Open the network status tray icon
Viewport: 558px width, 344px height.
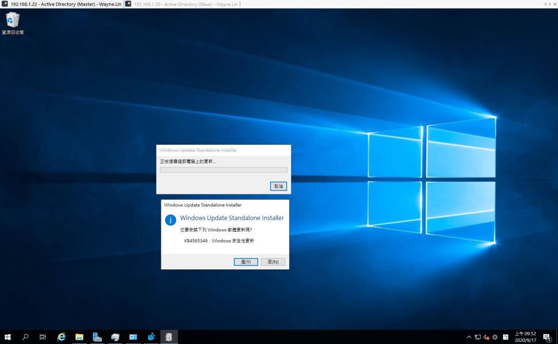tap(477, 337)
